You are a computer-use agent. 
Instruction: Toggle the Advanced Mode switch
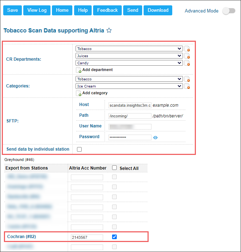(x=229, y=11)
